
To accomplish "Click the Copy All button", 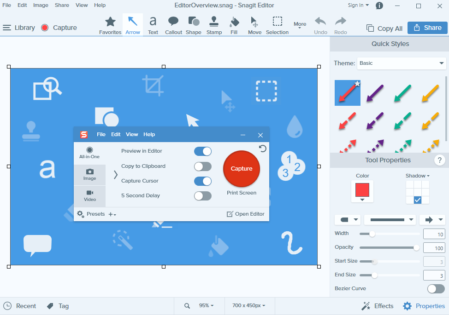I will 384,28.
